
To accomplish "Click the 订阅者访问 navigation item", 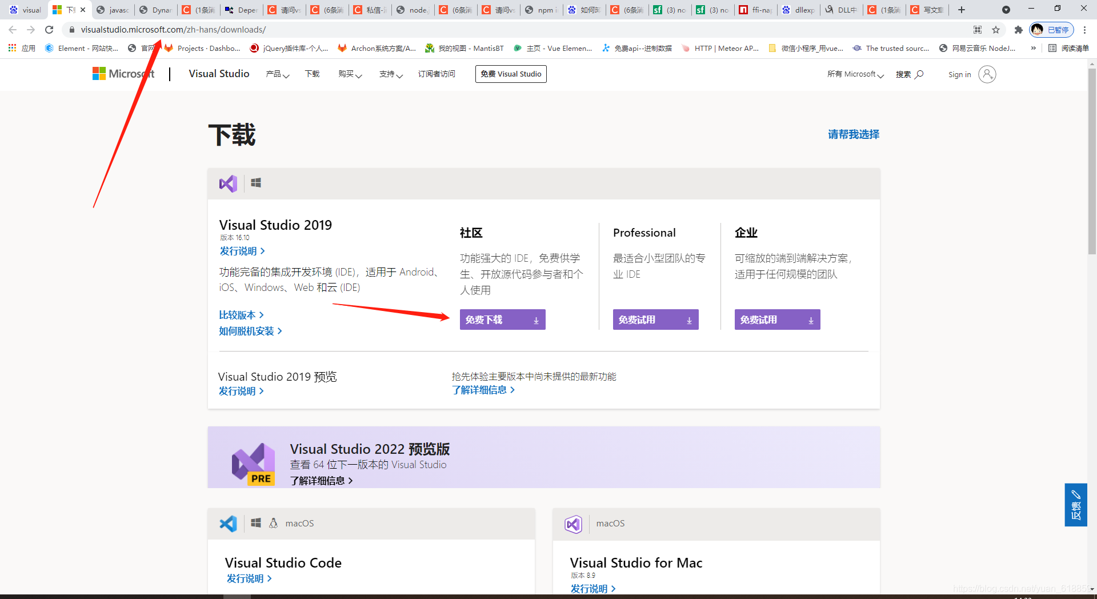I will pos(437,74).
